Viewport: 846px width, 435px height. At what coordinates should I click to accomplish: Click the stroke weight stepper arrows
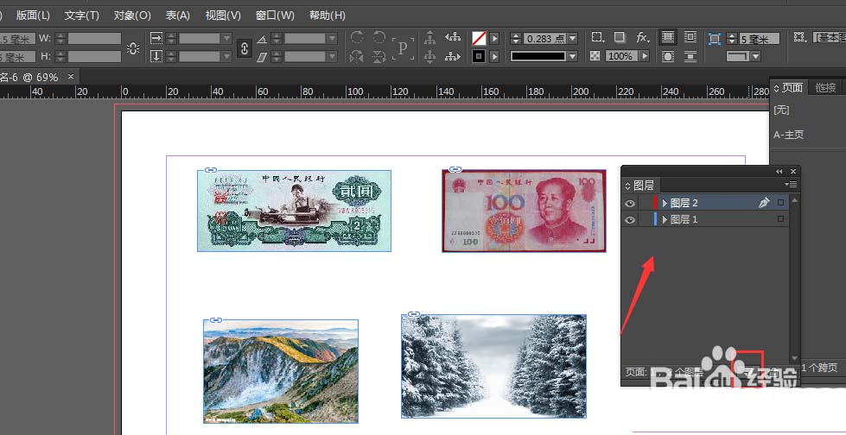point(516,39)
